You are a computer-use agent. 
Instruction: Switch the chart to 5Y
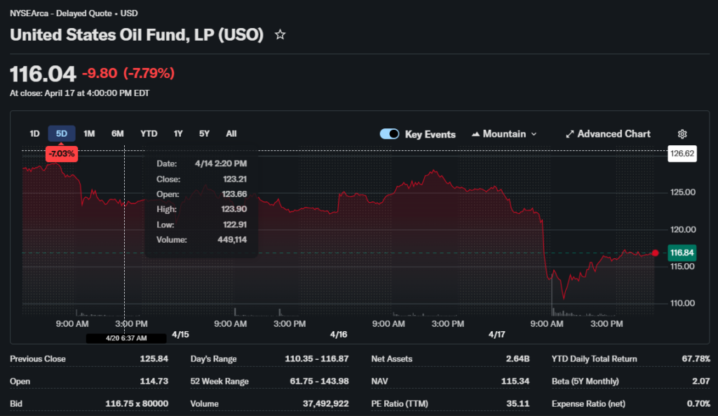[x=204, y=134]
